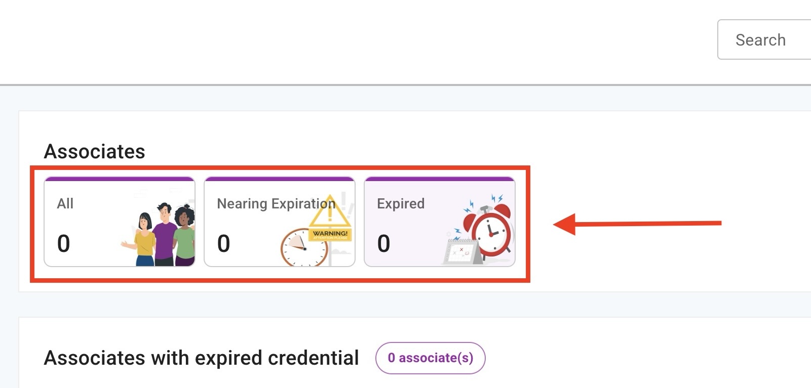811x388 pixels.
Task: Click the man in purple shirt illustration
Action: 164,235
